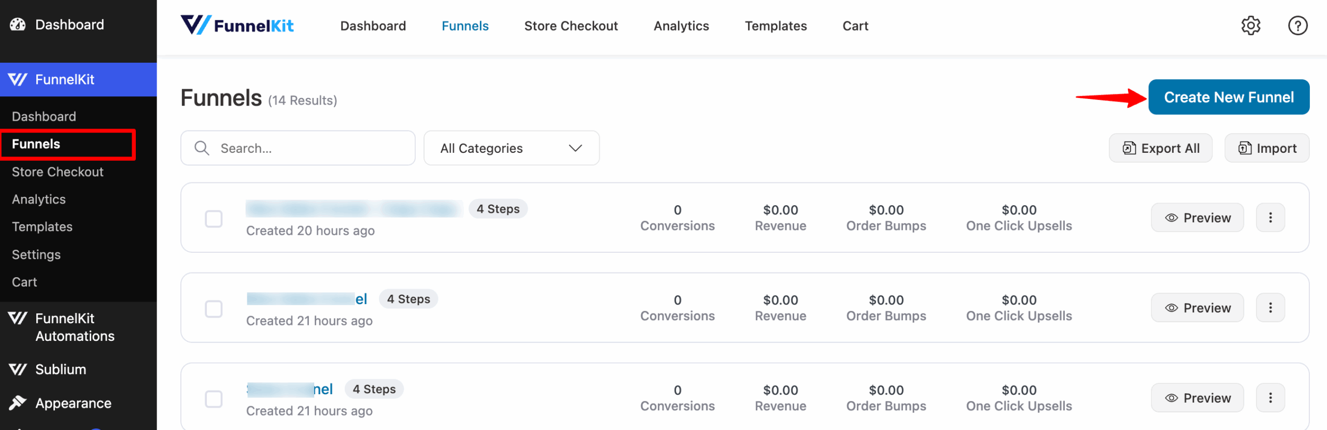Image resolution: width=1327 pixels, height=430 pixels.
Task: Click the WordPress Dashboard gauge icon
Action: pos(18,24)
